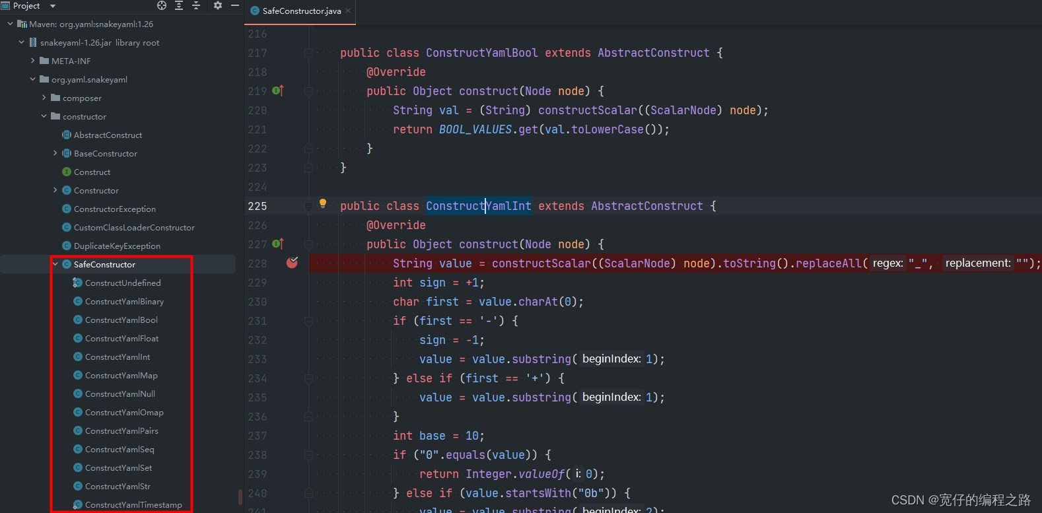Click the ConstructYamlBool class name in code
The width and height of the screenshot is (1042, 513).
click(482, 53)
